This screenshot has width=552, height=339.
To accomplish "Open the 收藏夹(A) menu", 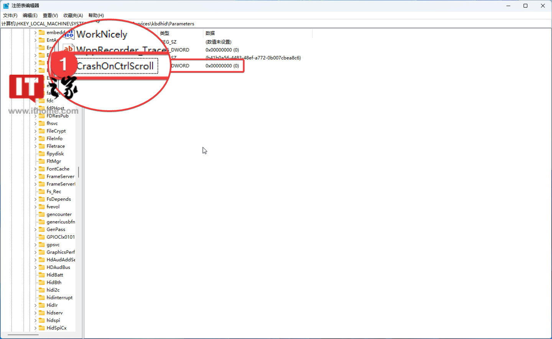I will [x=73, y=15].
